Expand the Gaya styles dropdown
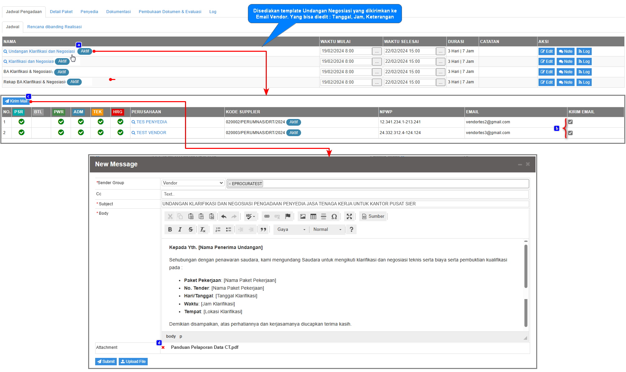 point(291,230)
